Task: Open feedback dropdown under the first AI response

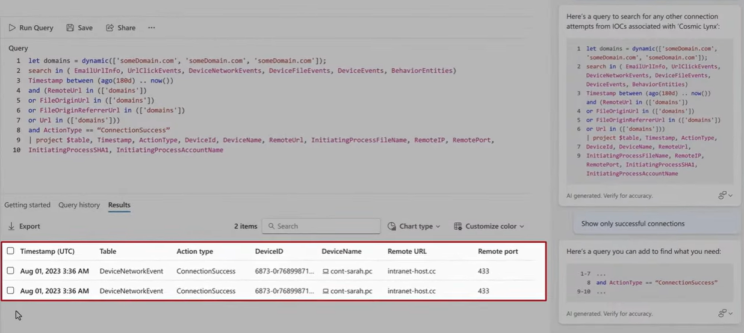Action: [725, 195]
